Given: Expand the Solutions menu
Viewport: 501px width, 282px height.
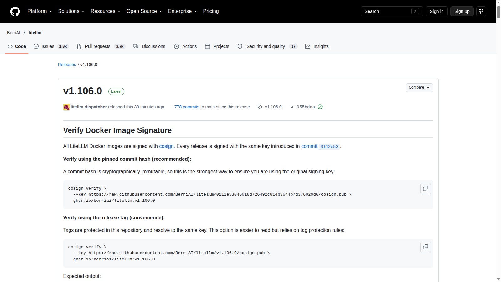Looking at the screenshot, I should click(x=71, y=11).
